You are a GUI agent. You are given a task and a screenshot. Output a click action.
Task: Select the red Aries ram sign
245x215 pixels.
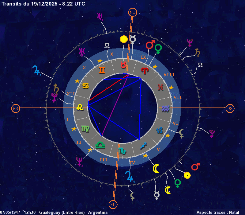coord(145,70)
